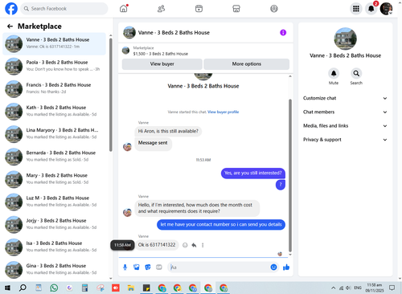Viewport: 402px width, 294px height.
Task: Expand Privacy & support section
Action: click(345, 140)
